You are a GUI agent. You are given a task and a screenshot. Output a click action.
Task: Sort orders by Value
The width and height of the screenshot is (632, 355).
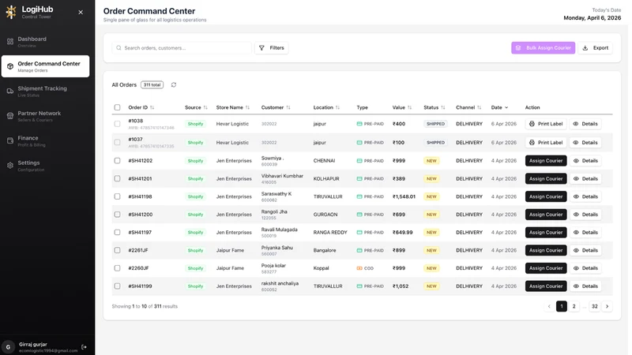point(402,107)
